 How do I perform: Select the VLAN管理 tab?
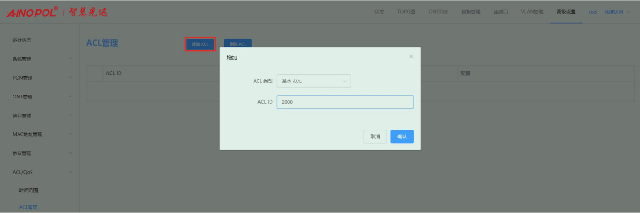coord(532,12)
